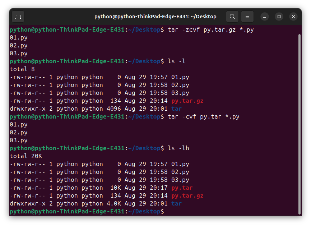Maximize the terminal window

[x=279, y=17]
